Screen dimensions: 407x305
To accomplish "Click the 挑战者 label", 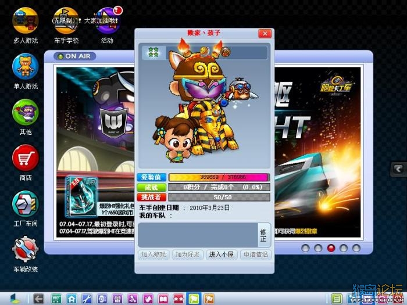I will tap(152, 197).
